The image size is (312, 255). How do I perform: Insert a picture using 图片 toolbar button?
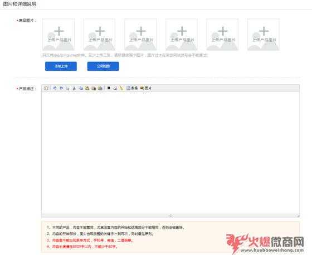[x=145, y=88]
